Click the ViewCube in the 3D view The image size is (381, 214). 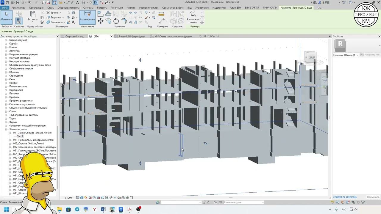pos(311,57)
